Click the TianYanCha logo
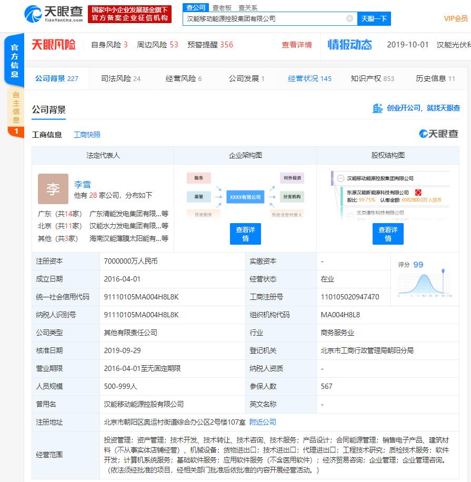 coord(54,14)
